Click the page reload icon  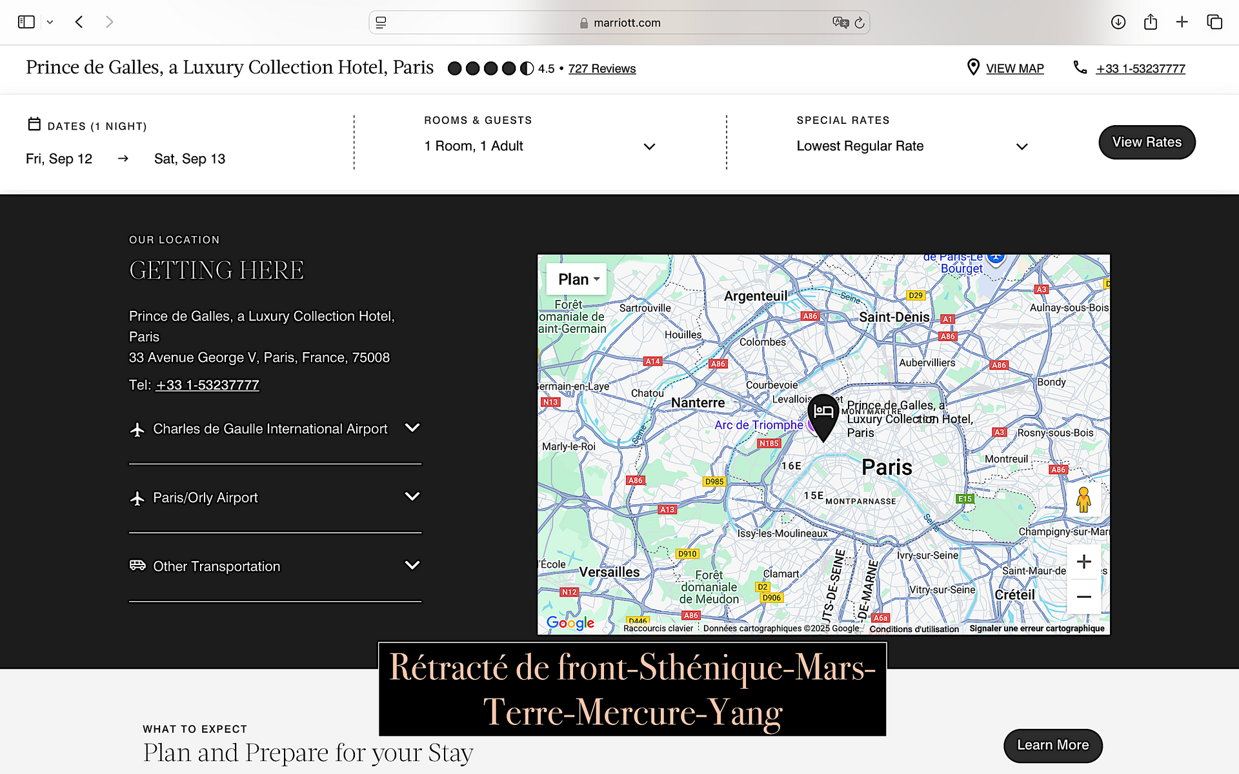[x=860, y=23]
